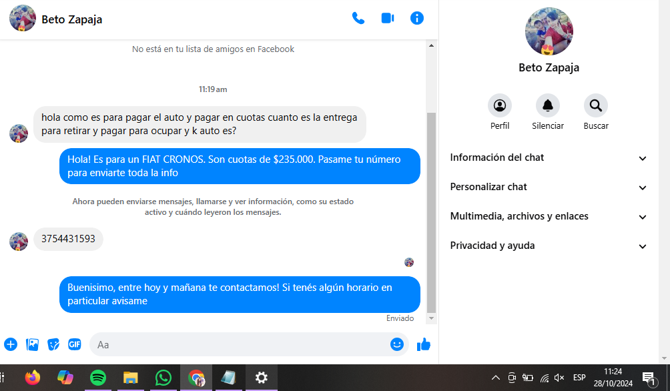Expand Privacidad y ayuda section
This screenshot has width=670, height=391.
pyautogui.click(x=549, y=246)
